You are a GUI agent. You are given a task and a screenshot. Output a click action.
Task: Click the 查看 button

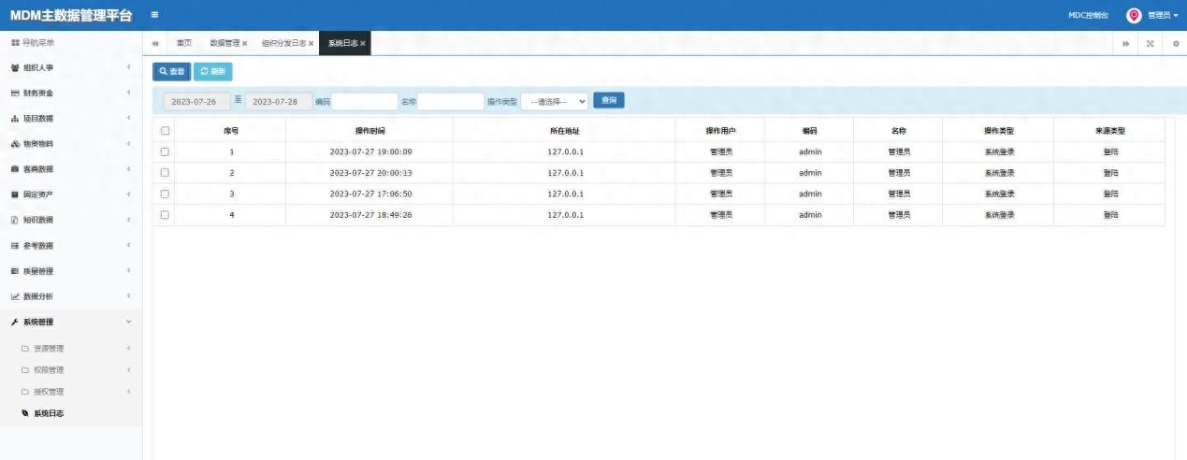(x=171, y=71)
